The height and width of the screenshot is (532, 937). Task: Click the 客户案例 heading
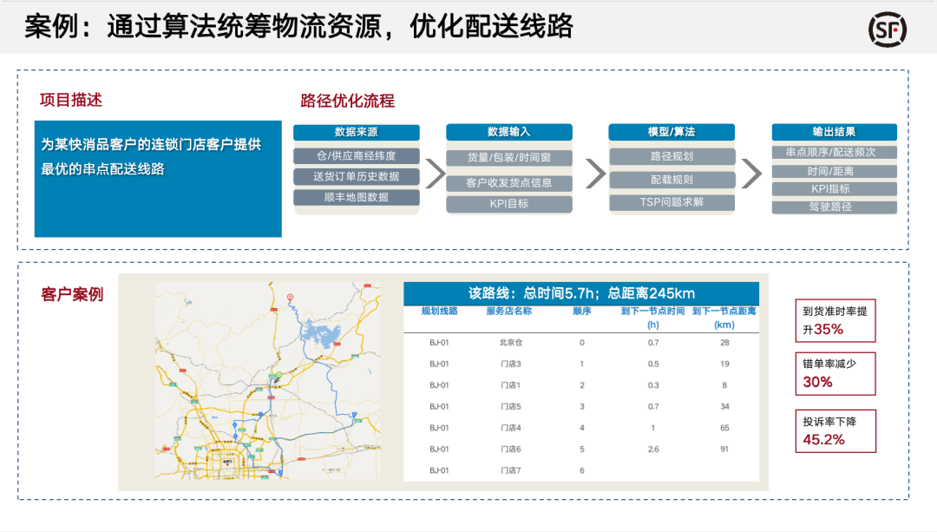(x=72, y=294)
